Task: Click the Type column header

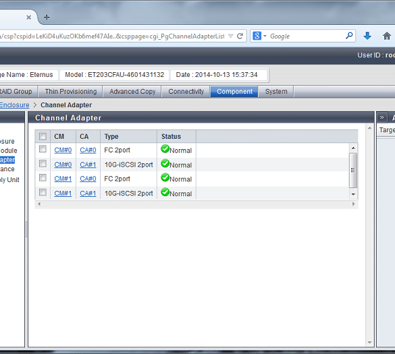Action: 129,136
